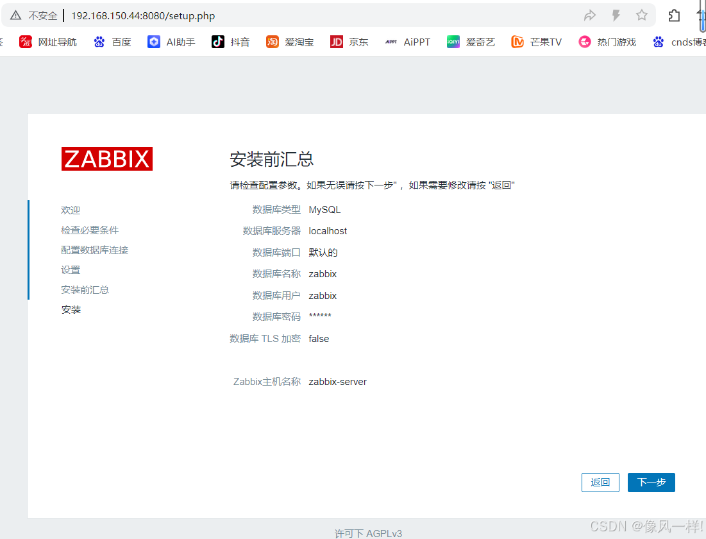This screenshot has width=706, height=539.
Task: Open the 网址导航 bookmark
Action: [x=48, y=42]
